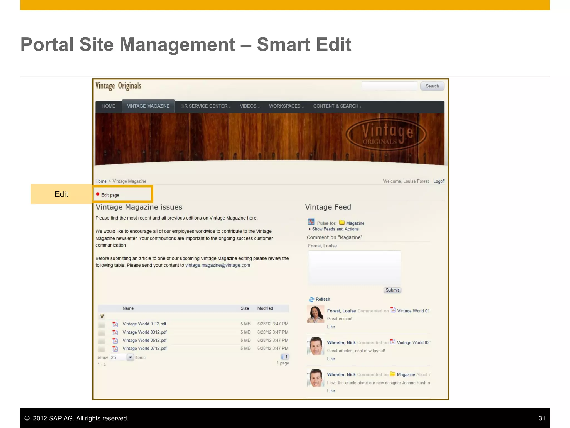
Task: Select row checkbox for Vintage World 0512.pdf
Action: (101, 341)
